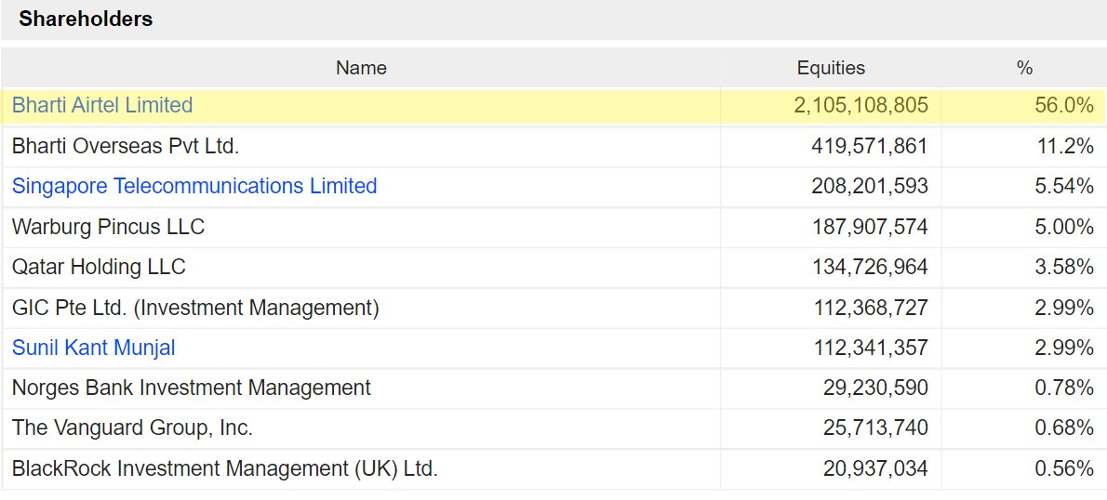The width and height of the screenshot is (1107, 500).
Task: Select equities value 419,571,861
Action: click(870, 146)
